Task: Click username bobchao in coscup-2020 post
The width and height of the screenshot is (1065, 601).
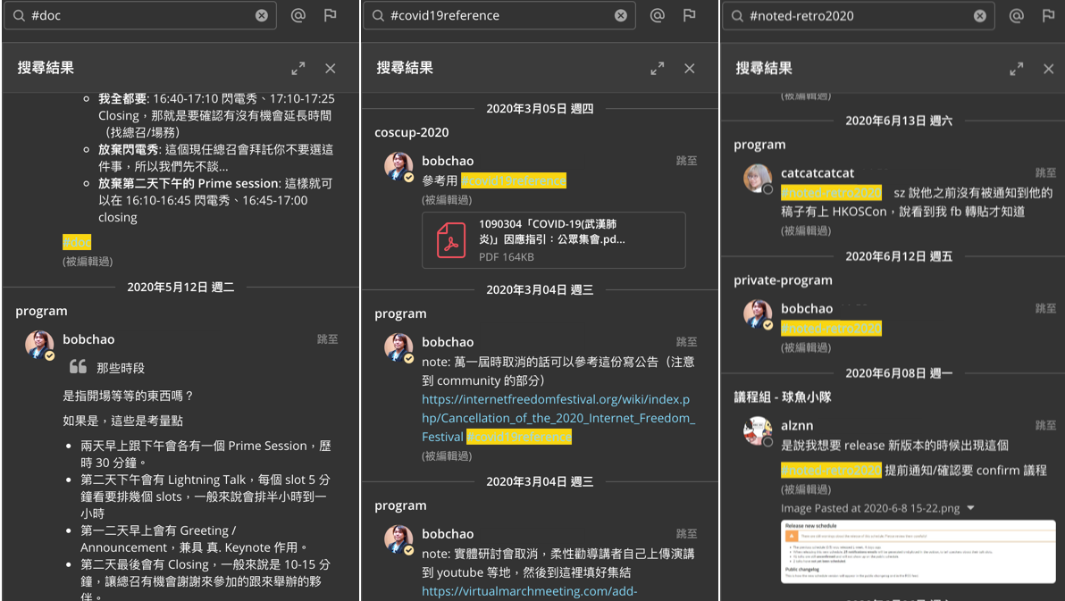Action: [x=448, y=161]
